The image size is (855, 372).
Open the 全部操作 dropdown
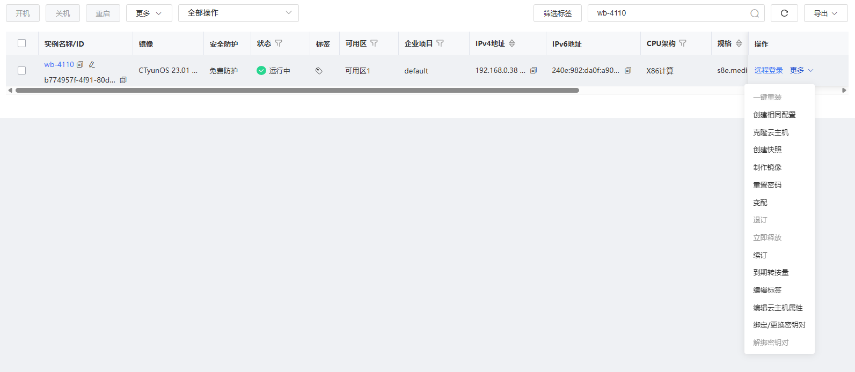pyautogui.click(x=238, y=13)
